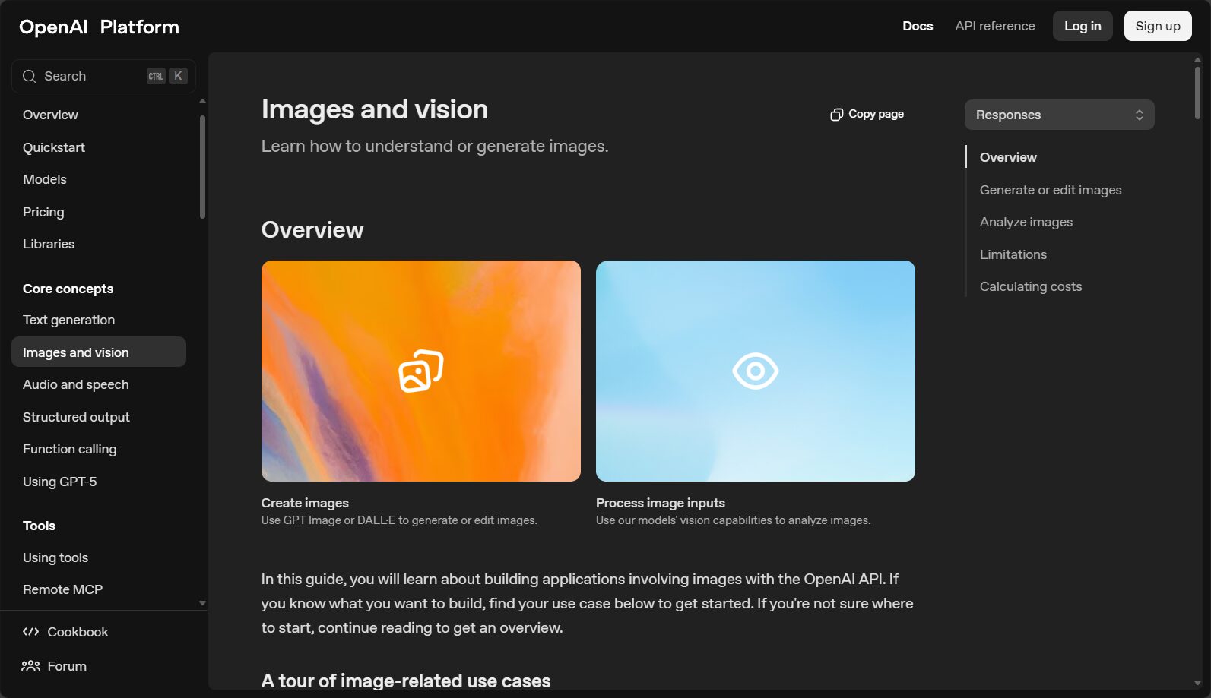Open the Overview sidebar link
The width and height of the screenshot is (1211, 698).
tap(50, 115)
